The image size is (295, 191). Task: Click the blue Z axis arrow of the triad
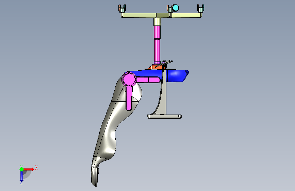pos(21,177)
